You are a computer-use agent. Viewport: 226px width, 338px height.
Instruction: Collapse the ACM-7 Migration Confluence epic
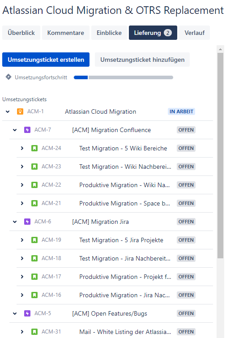tap(15, 130)
